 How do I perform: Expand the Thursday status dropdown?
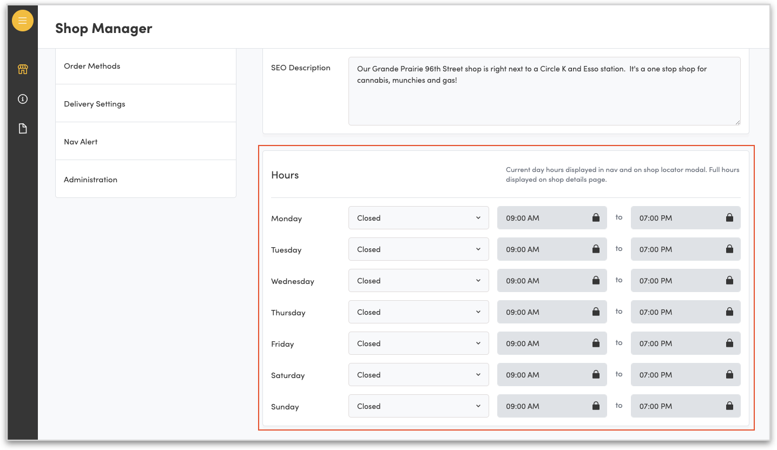(418, 312)
